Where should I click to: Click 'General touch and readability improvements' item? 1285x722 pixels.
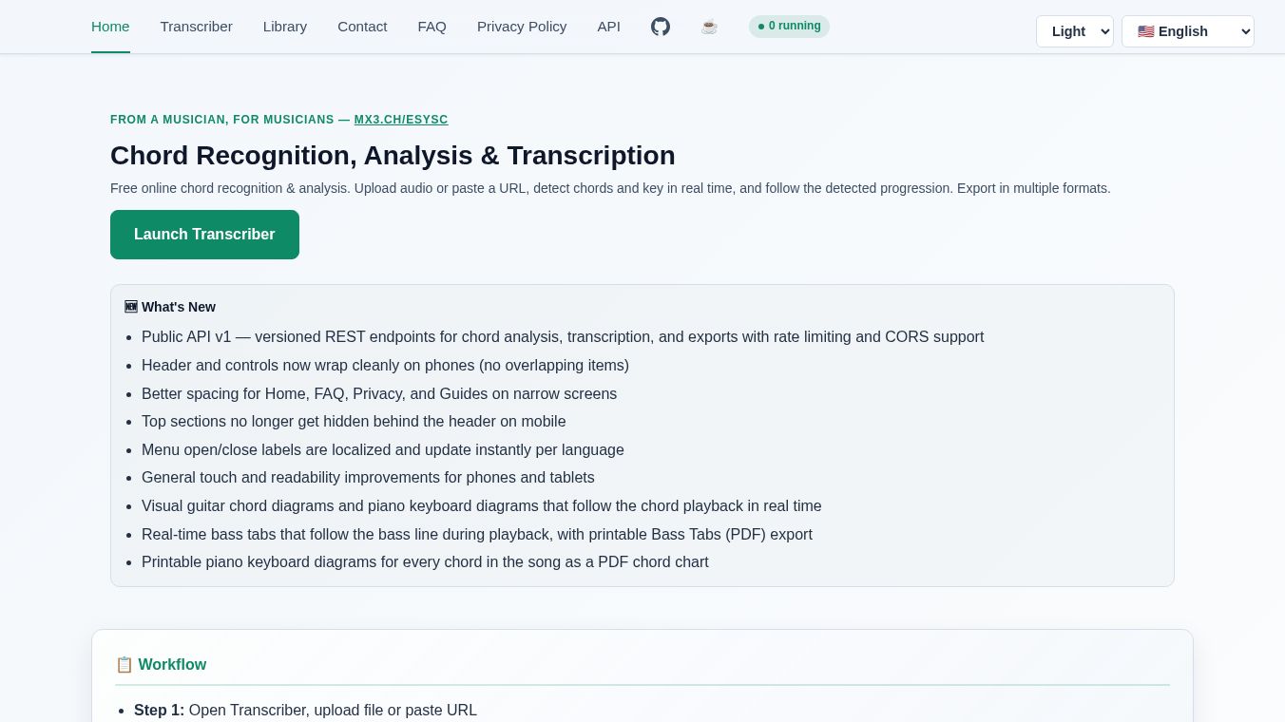coord(368,478)
